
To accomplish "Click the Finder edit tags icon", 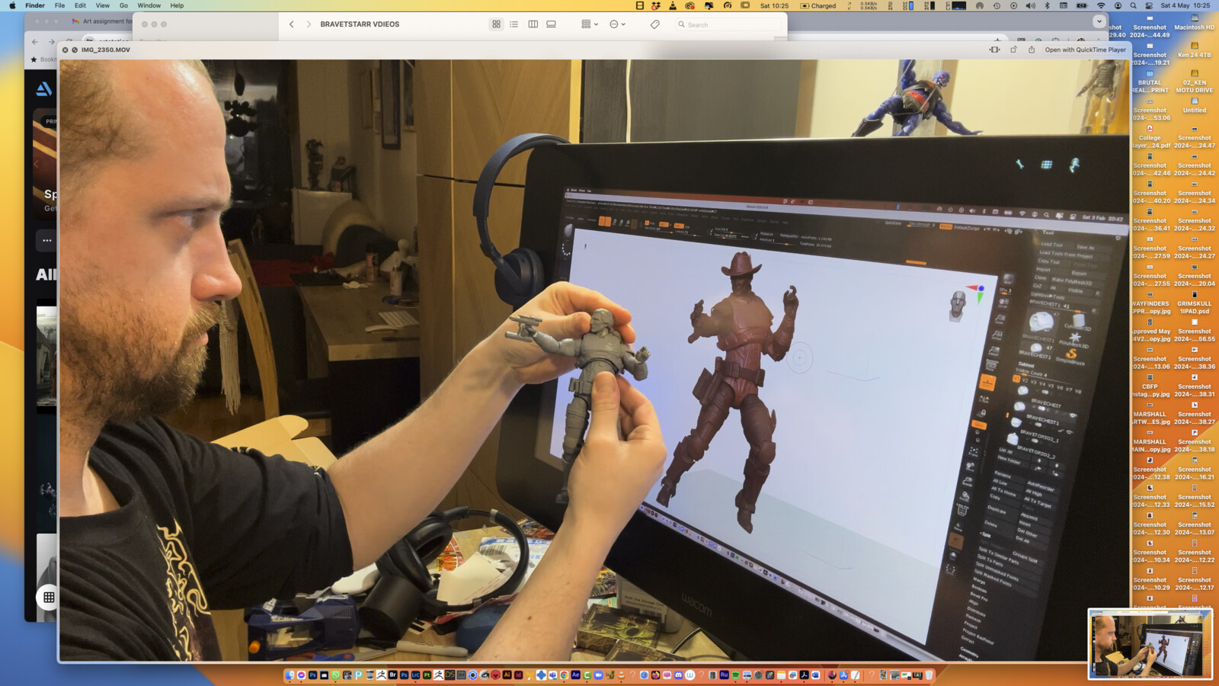I will tap(654, 24).
